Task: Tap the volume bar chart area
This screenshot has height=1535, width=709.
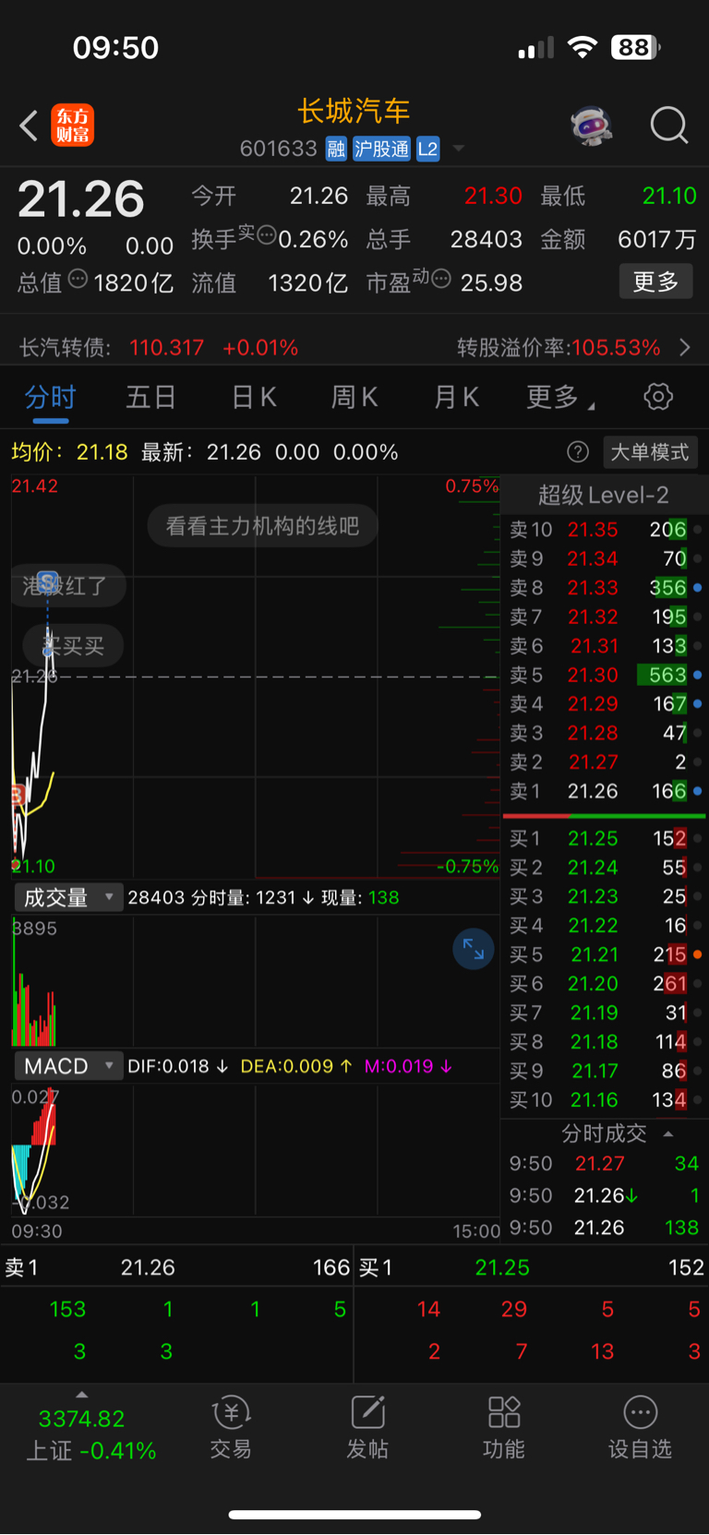Action: [255, 980]
